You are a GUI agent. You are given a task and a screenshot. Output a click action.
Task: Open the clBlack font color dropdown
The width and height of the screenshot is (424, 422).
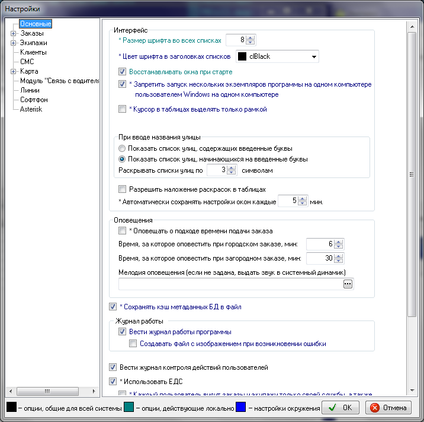coord(314,57)
